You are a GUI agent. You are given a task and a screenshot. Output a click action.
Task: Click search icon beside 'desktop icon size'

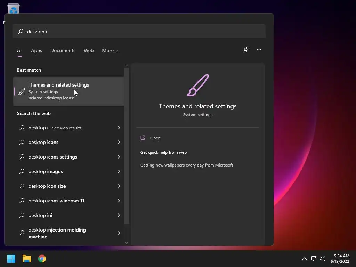[22, 186]
